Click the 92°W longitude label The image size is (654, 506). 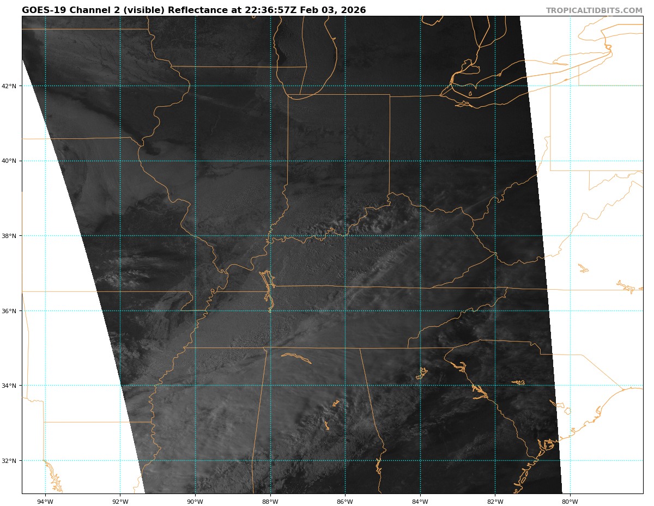[x=120, y=502]
